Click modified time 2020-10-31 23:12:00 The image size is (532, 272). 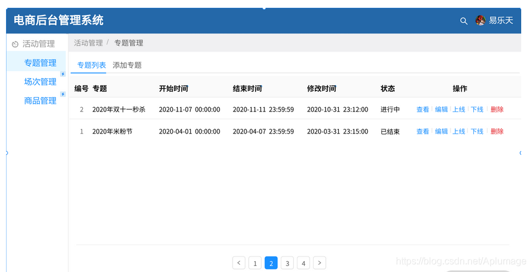coord(338,110)
